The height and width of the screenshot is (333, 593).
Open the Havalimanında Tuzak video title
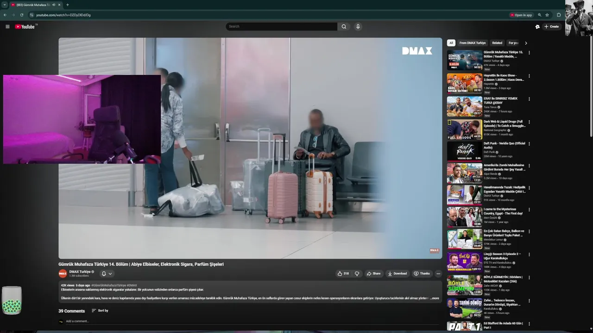[505, 190]
